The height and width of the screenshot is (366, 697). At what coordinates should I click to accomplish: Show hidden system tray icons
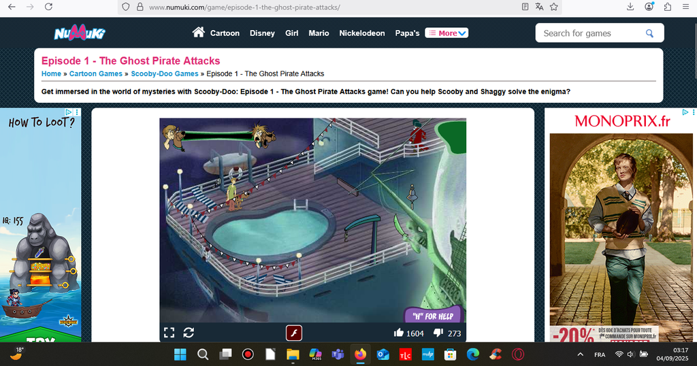(580, 354)
